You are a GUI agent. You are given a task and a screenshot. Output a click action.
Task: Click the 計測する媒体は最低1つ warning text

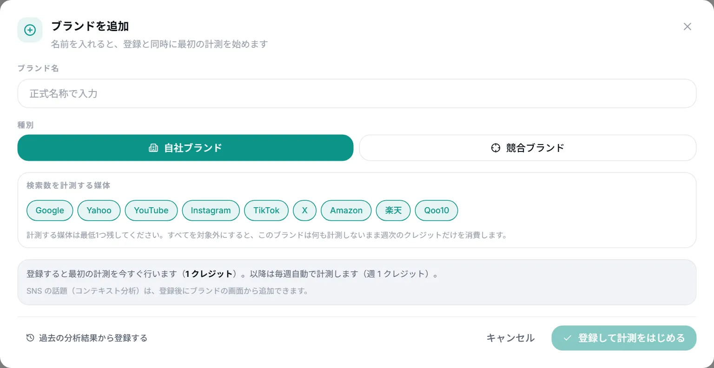pos(267,235)
